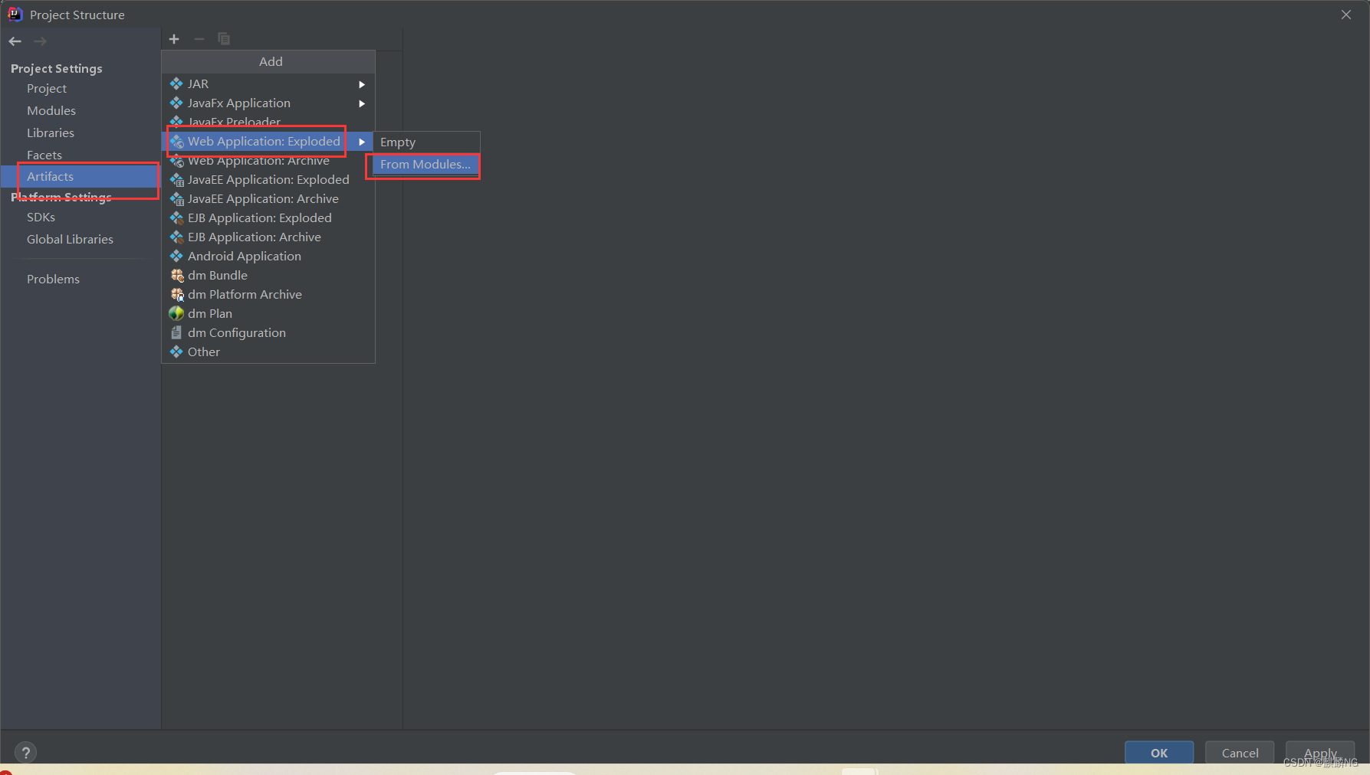The image size is (1370, 775).
Task: Select dm Configuration entry
Action: tap(268, 332)
